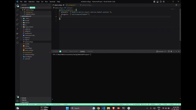Expand the NPM SCRIPTS section
The width and height of the screenshot is (196, 110).
tap(25, 102)
